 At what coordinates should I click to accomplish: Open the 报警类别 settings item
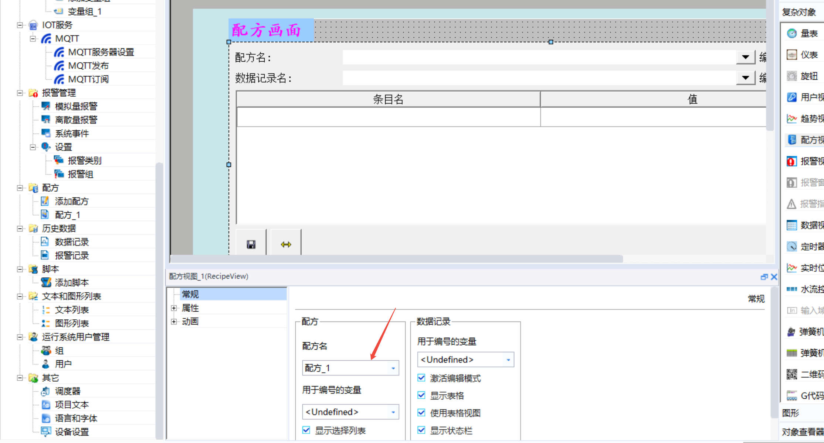85,161
